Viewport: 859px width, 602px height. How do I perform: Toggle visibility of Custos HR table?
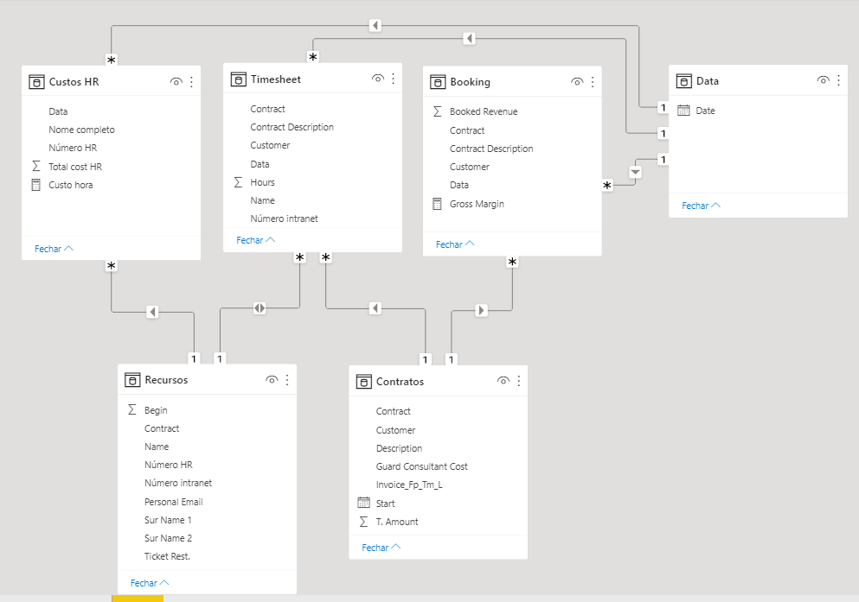176,82
